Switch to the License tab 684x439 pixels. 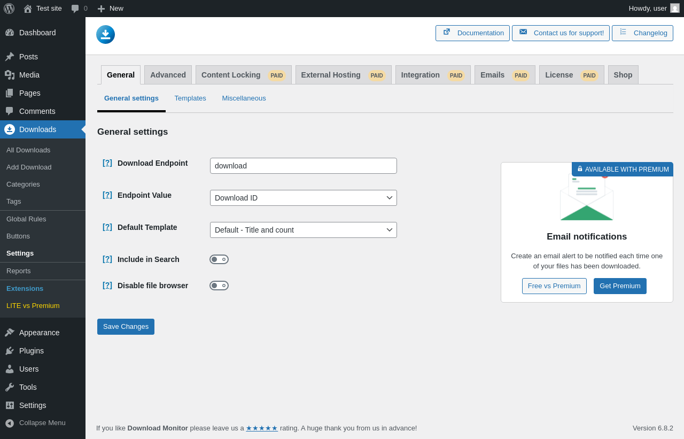click(x=572, y=75)
